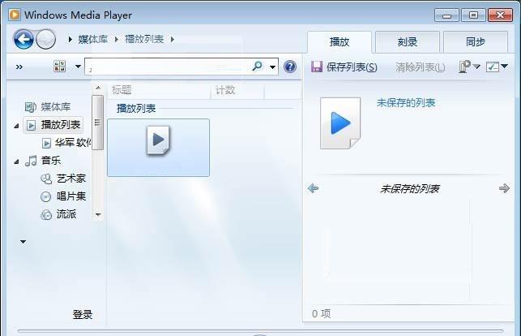
Task: Collapse the 播放列表 tree node
Action: coord(16,126)
